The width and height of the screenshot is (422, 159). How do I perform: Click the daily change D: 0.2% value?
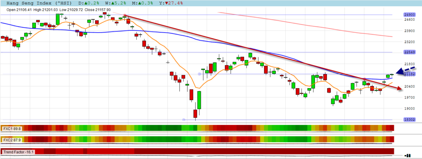89,3
